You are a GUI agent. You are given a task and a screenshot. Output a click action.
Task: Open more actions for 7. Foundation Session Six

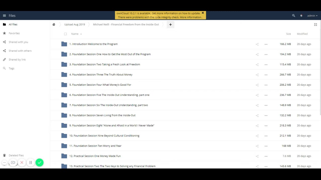point(266,105)
